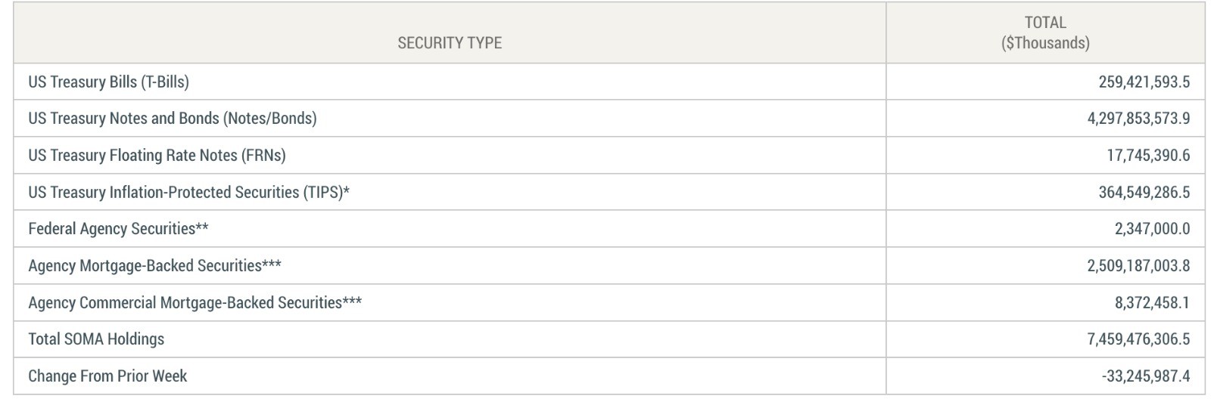Select the Agency Mortgage-Backed Securities label
This screenshot has width=1211, height=402.
(x=154, y=266)
